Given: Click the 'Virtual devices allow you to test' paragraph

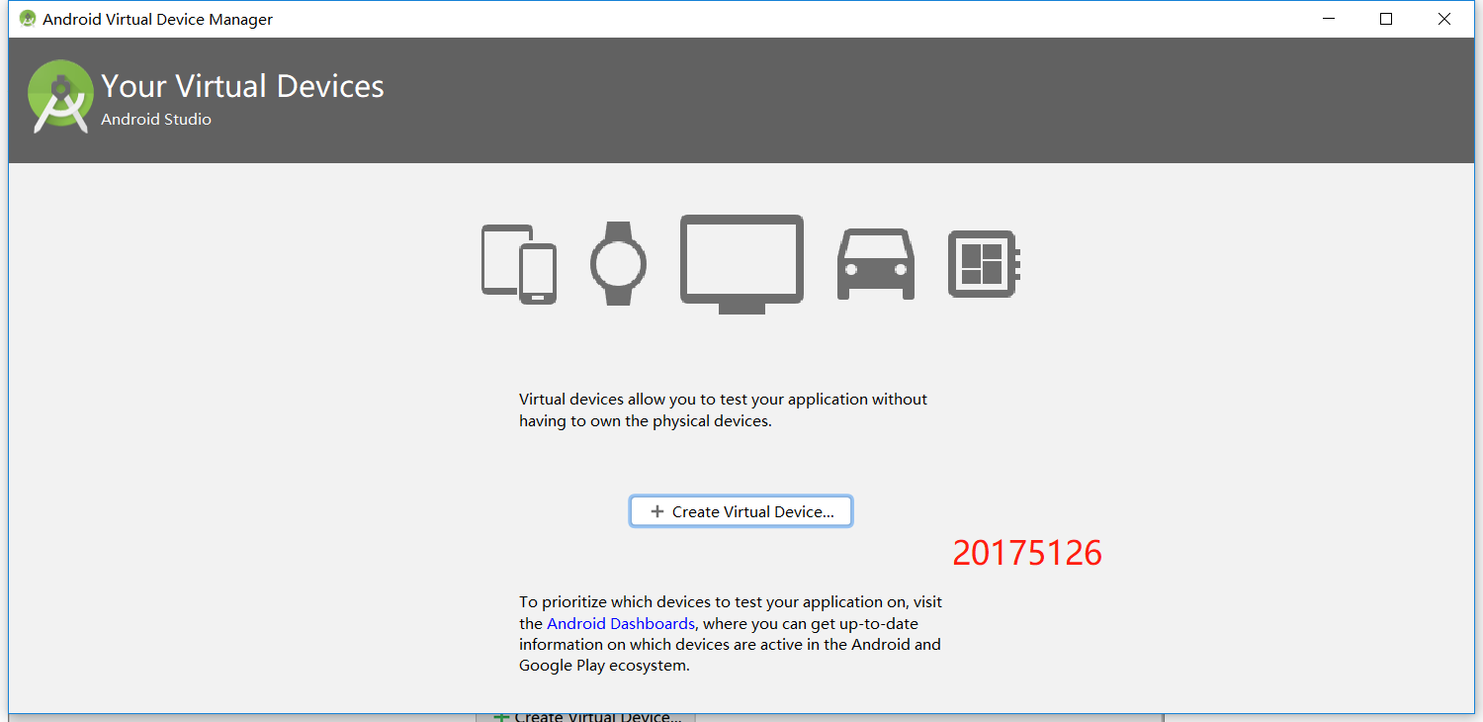Looking at the screenshot, I should [x=724, y=410].
